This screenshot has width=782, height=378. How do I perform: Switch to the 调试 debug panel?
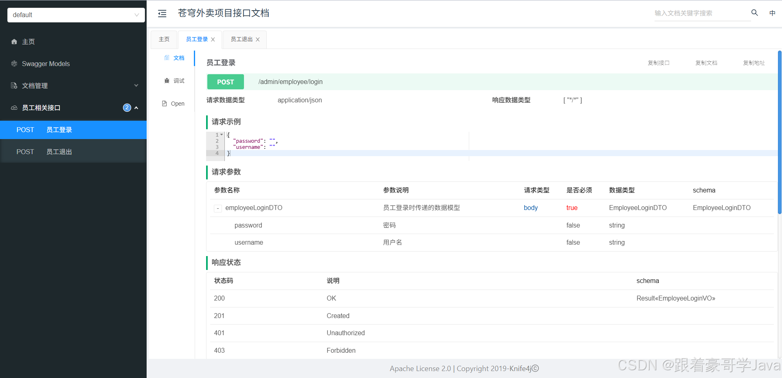[166, 81]
